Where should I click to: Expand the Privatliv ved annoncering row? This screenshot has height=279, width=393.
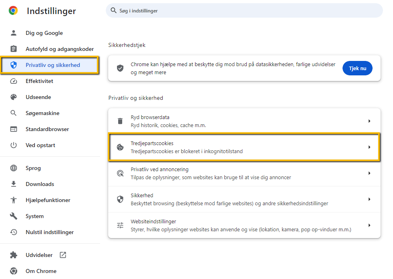coord(369,173)
